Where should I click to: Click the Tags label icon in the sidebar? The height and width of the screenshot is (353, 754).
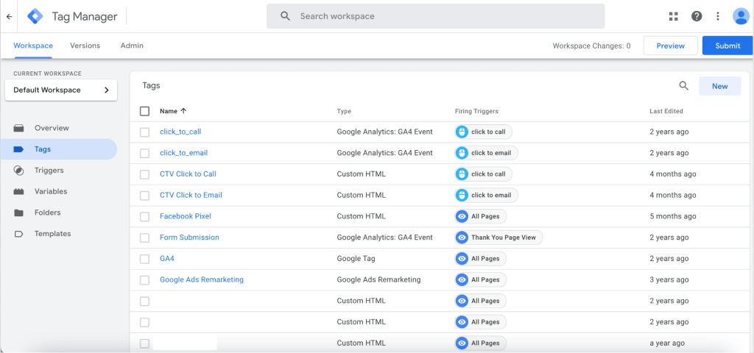(x=18, y=149)
